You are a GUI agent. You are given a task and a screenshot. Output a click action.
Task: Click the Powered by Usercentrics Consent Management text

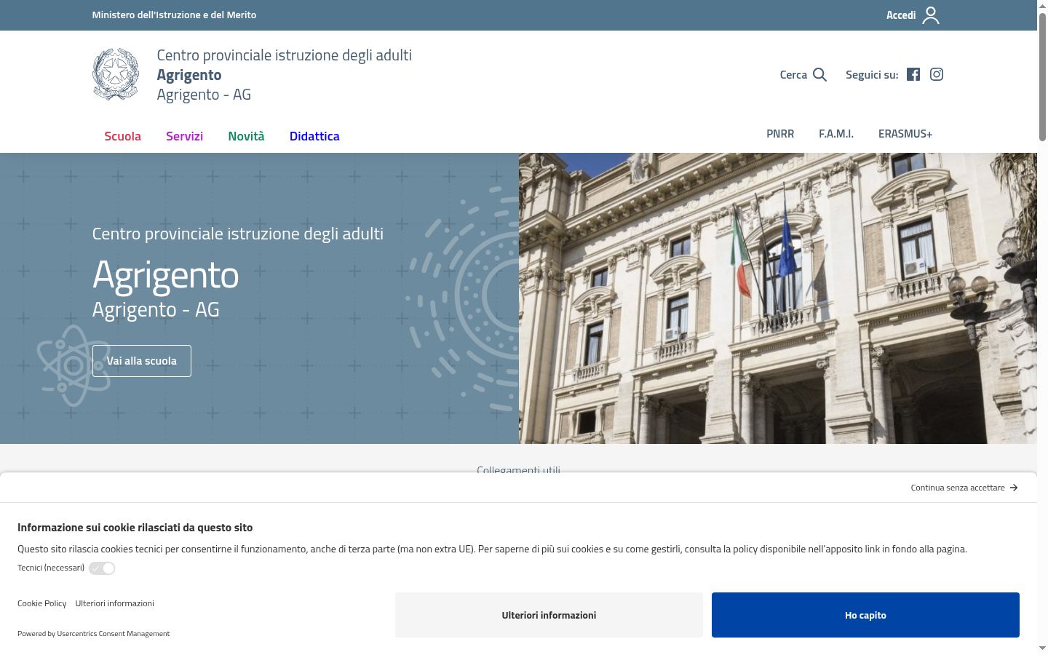(x=93, y=634)
